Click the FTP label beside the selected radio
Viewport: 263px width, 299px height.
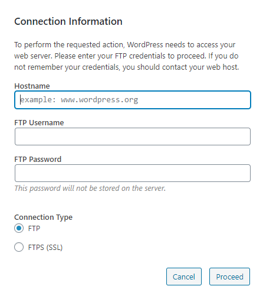[34, 229]
